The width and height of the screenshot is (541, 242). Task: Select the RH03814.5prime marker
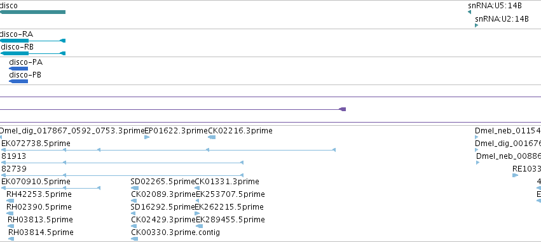(x=11, y=239)
